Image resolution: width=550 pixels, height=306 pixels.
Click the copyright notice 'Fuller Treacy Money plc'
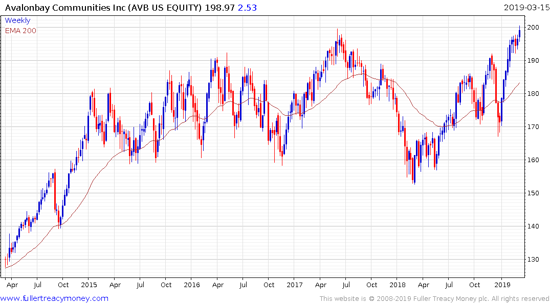pos(451,299)
